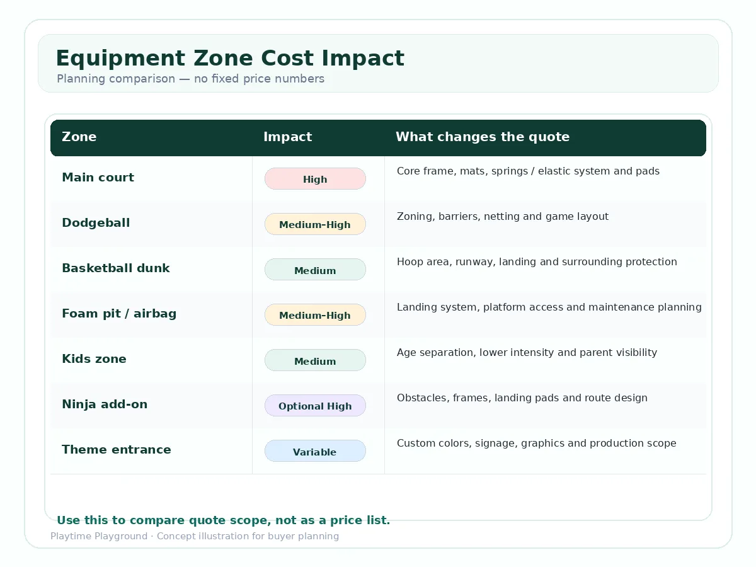
Task: Click 'Hoop area, runway, landing' description
Action: [537, 261]
